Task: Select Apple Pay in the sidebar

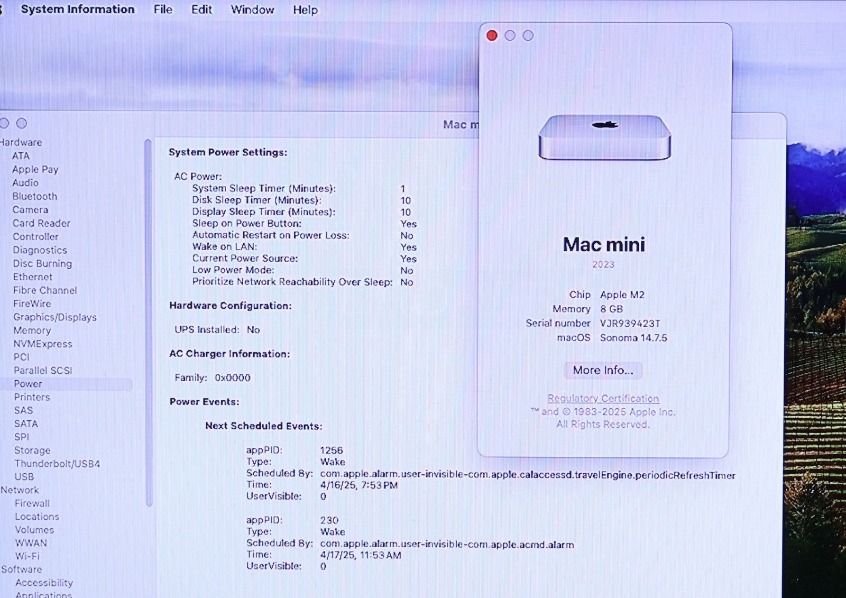Action: point(35,169)
